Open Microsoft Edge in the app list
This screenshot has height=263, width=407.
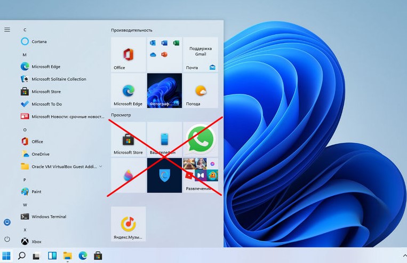(62, 67)
